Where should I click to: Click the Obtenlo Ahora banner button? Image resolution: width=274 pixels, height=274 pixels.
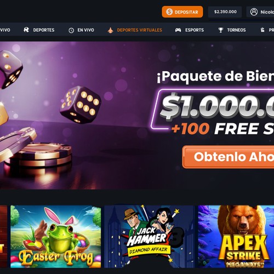[229, 157]
